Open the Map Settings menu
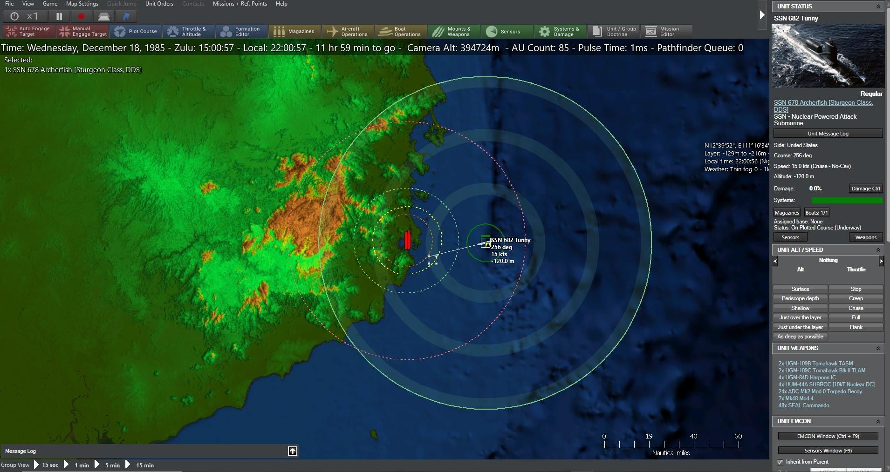Viewport: 890px width, 472px height. pyautogui.click(x=82, y=4)
